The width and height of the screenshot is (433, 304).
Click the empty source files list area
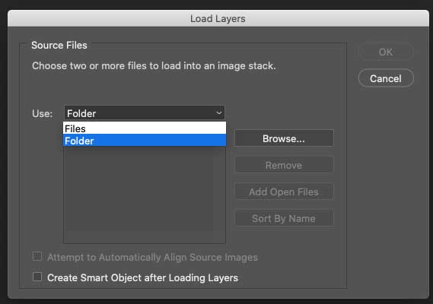click(x=145, y=195)
